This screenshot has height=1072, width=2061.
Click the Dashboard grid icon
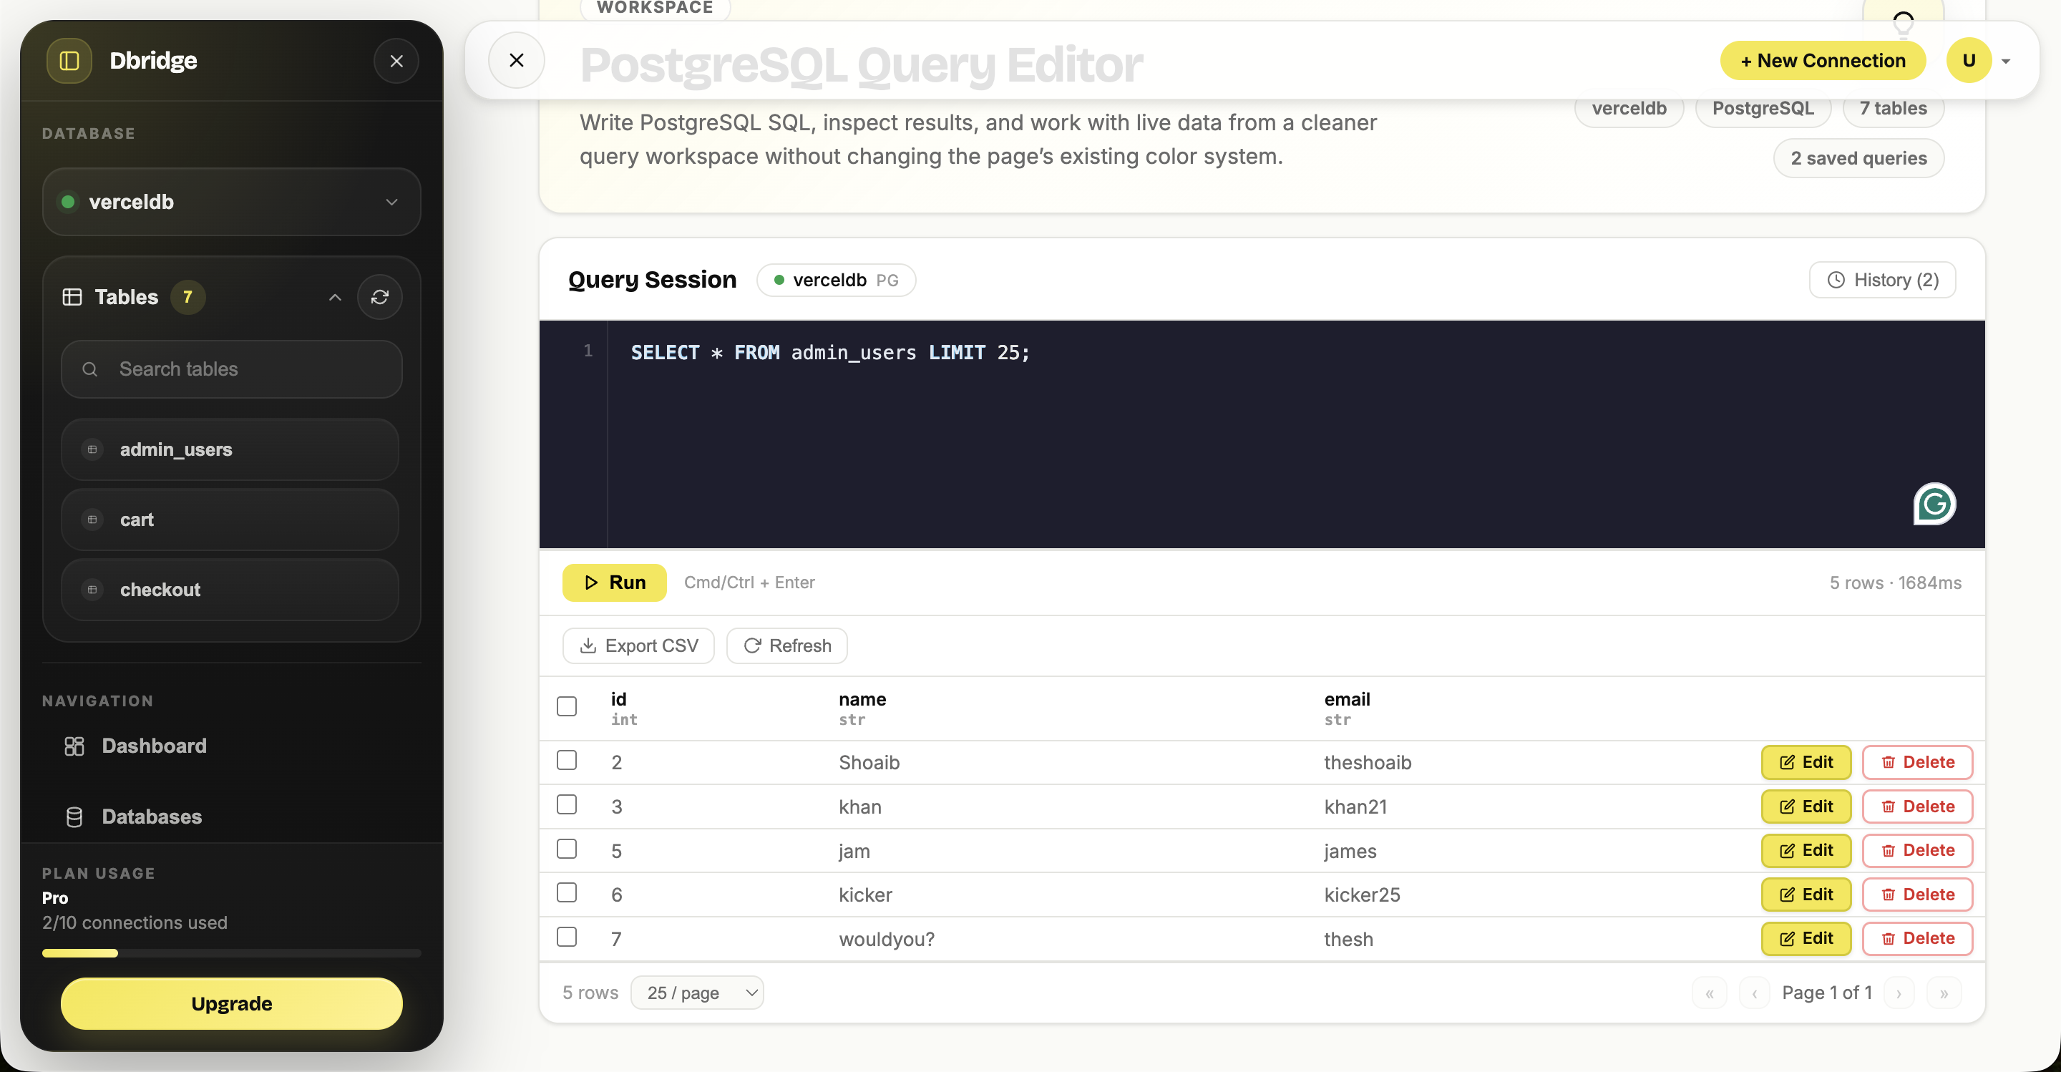tap(74, 746)
